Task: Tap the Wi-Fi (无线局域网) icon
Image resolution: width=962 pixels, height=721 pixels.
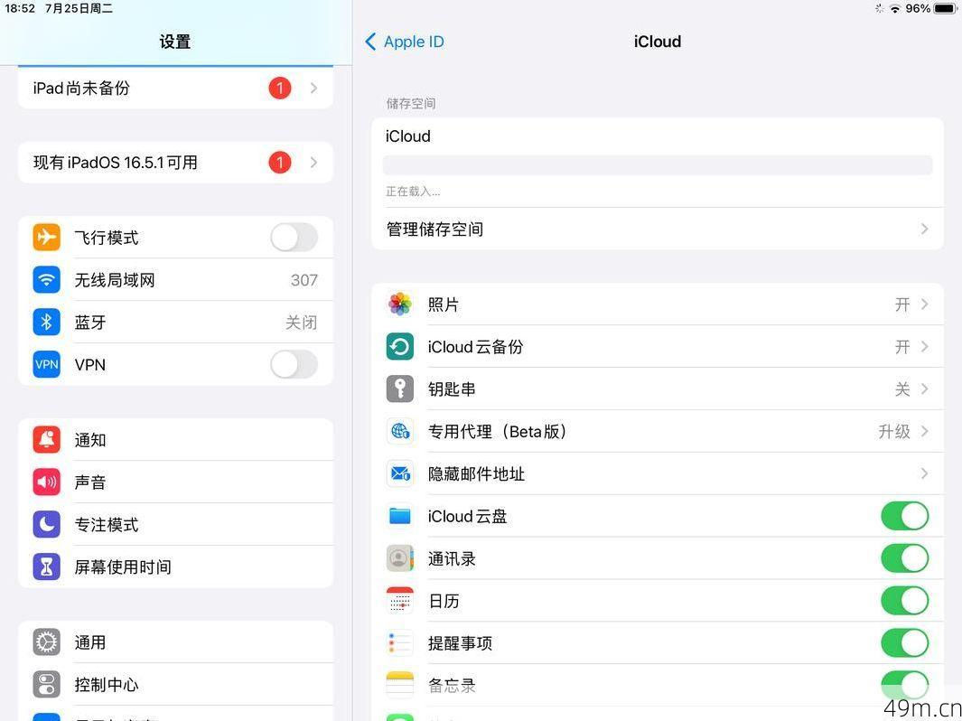Action: [x=47, y=280]
